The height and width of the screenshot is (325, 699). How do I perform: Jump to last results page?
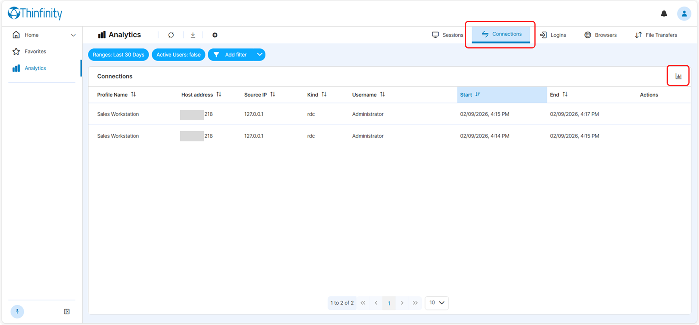pos(415,303)
